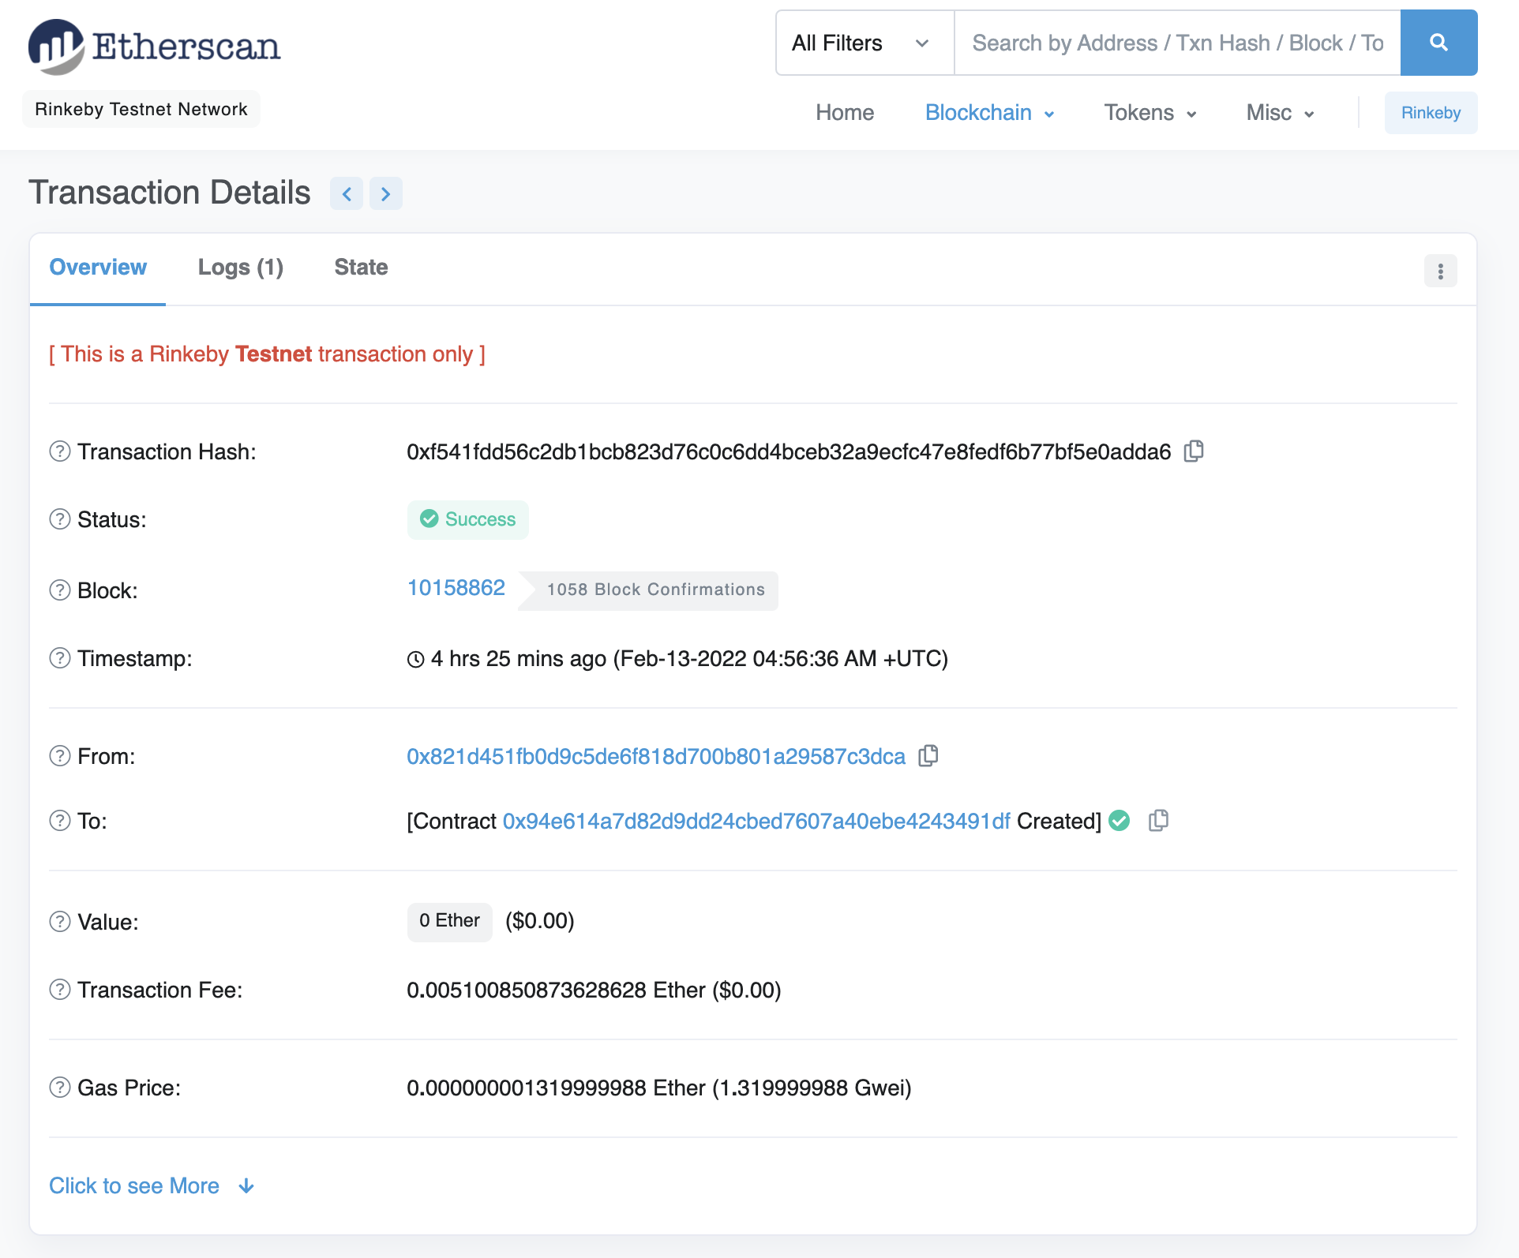The image size is (1519, 1258).
Task: Copy the From address to clipboard
Action: pos(928,755)
